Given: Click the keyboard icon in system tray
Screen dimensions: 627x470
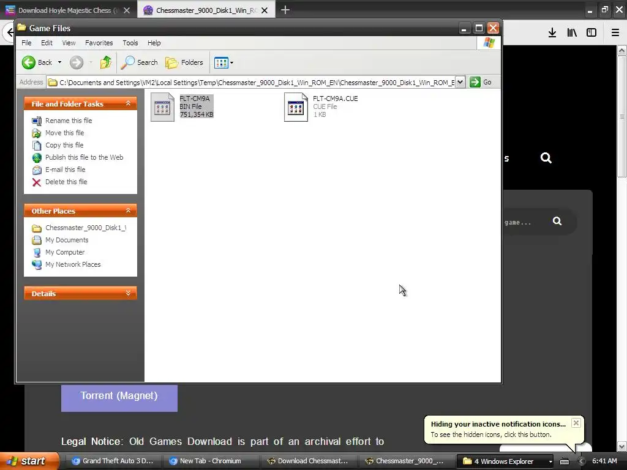Looking at the screenshot, I should tap(564, 461).
